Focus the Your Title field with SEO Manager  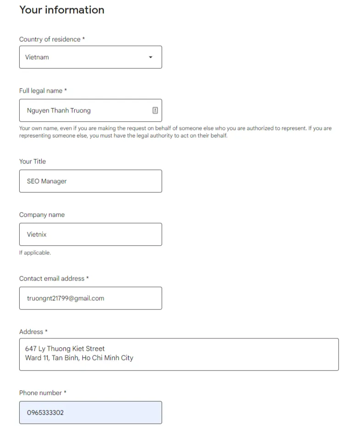pos(91,181)
